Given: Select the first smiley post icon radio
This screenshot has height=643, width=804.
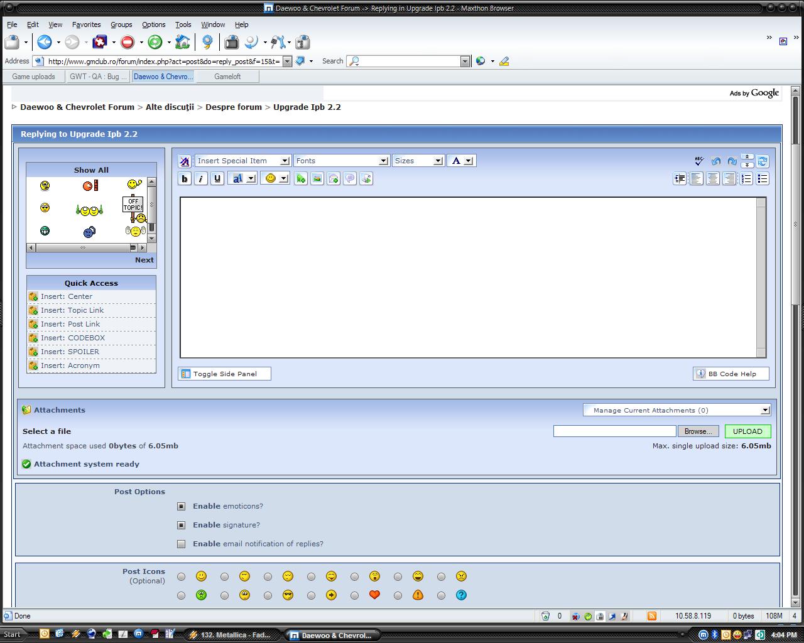Looking at the screenshot, I should coord(181,576).
